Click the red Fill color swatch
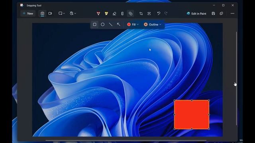Viewport: 255px width, 143px height. coord(129,25)
